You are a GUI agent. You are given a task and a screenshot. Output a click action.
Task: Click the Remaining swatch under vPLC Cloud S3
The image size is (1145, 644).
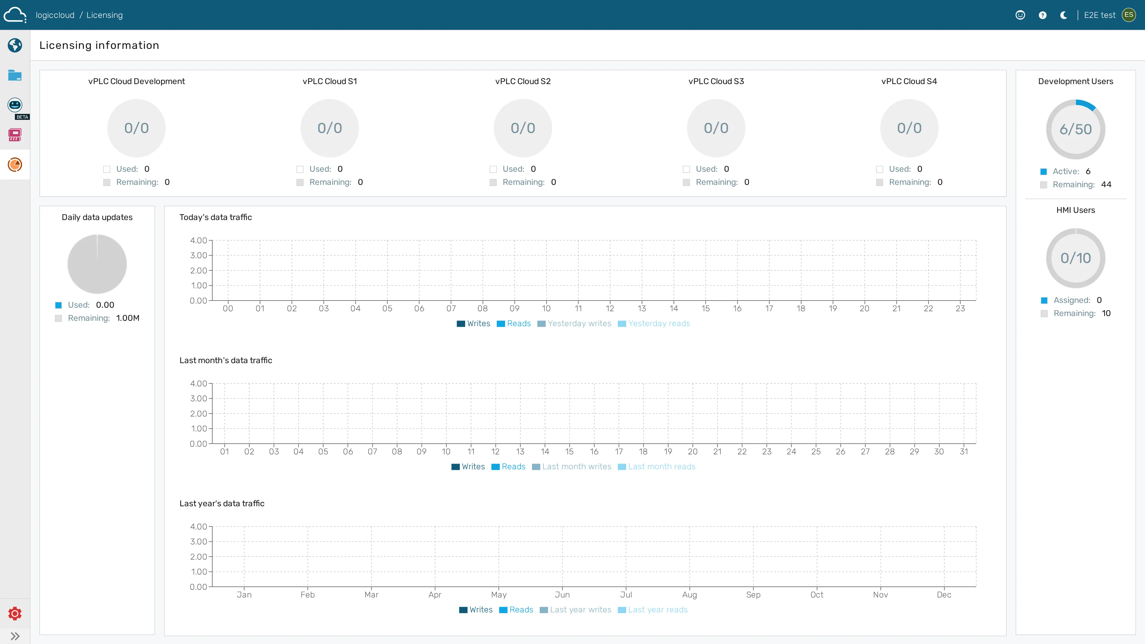coord(686,182)
